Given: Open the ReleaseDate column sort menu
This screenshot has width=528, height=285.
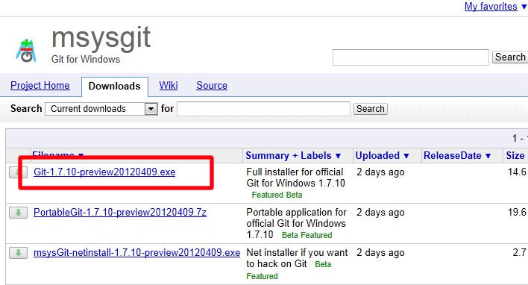Looking at the screenshot, I should pos(457,156).
